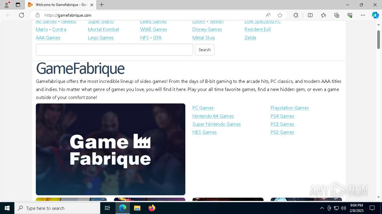Open the taskbar clock and date
This screenshot has height=214, width=382.
(357, 208)
